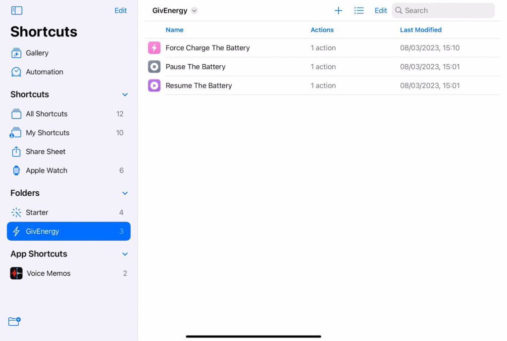The height and width of the screenshot is (341, 507).
Task: Run Force Charge The Battery pink icon
Action: [154, 48]
